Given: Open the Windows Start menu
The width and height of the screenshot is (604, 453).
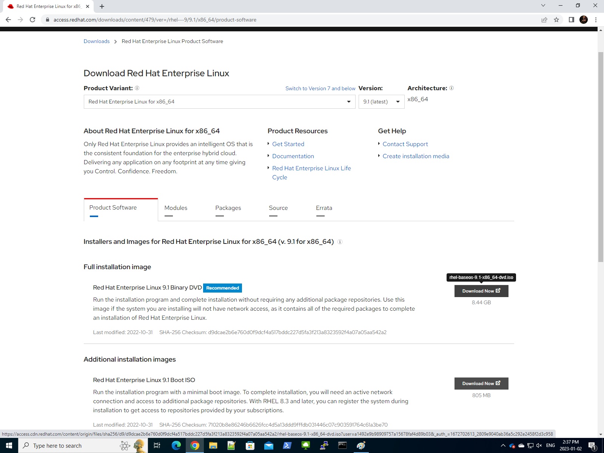Looking at the screenshot, I should coord(9,445).
